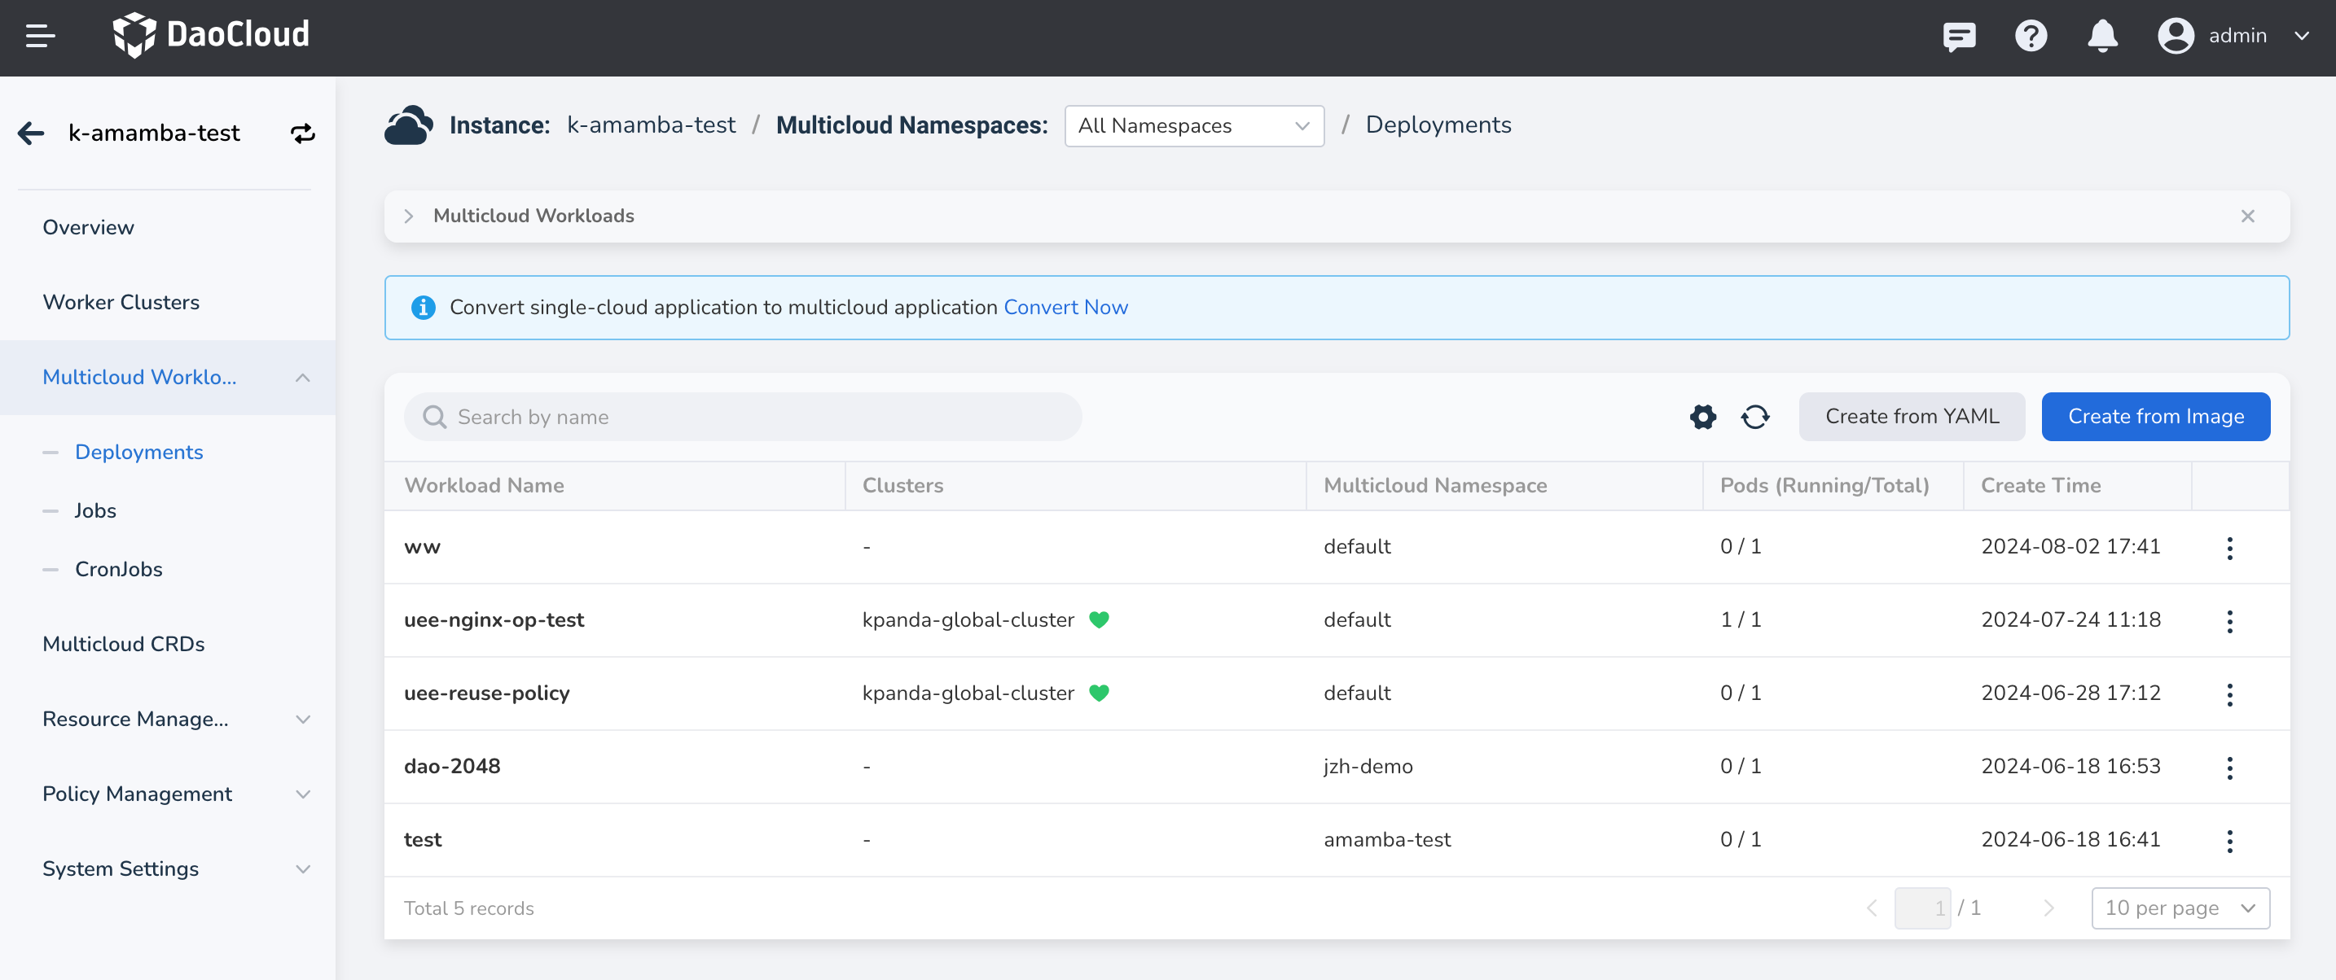Screen dimensions: 2336x980
Task: Toggle the hamburger navigation menu
Action: (40, 35)
